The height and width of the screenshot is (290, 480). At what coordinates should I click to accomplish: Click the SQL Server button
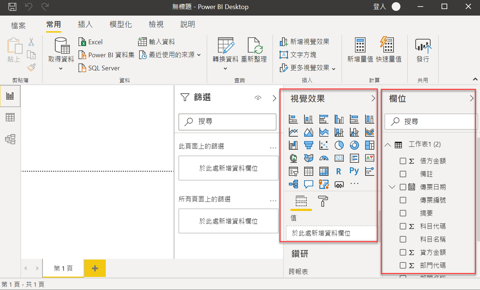coord(99,68)
